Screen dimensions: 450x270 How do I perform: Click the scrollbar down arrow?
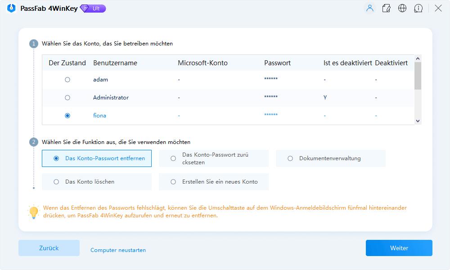point(418,121)
